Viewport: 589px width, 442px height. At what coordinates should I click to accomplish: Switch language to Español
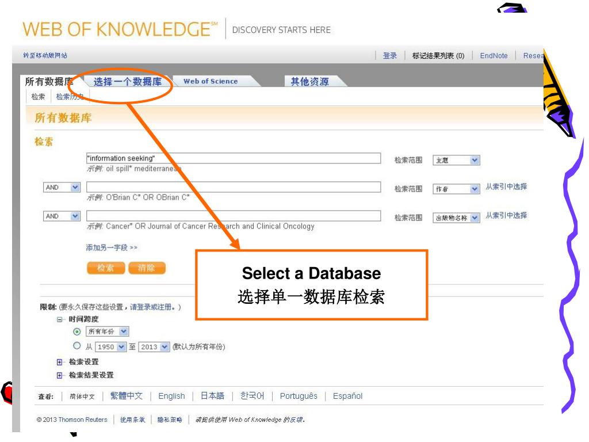tap(347, 396)
